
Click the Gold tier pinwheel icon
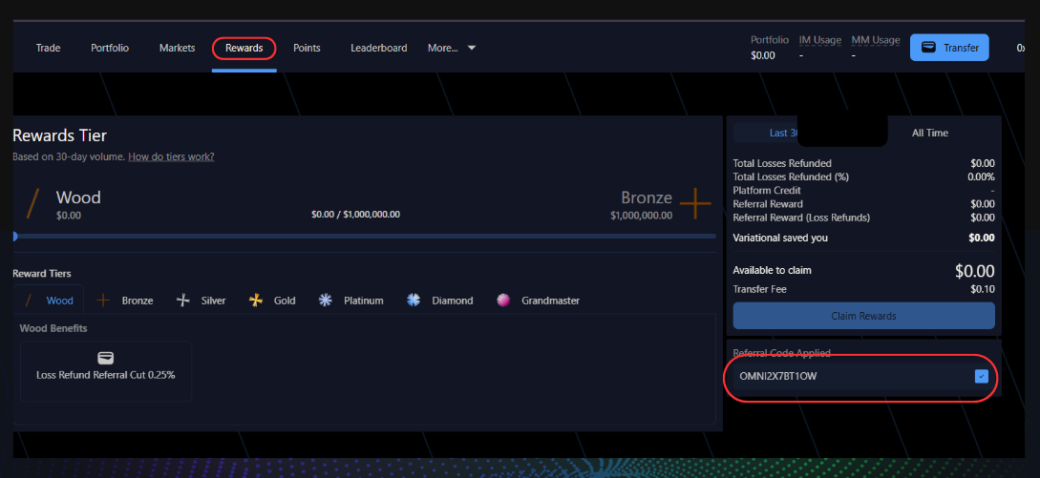click(256, 301)
